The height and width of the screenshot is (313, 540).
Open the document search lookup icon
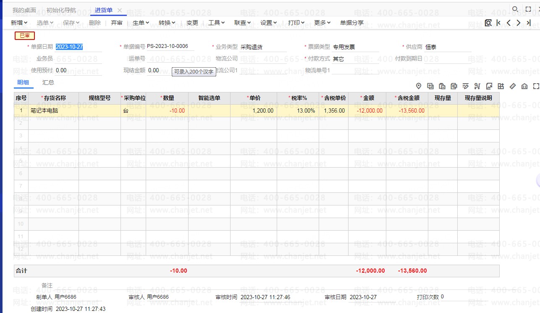(488, 23)
